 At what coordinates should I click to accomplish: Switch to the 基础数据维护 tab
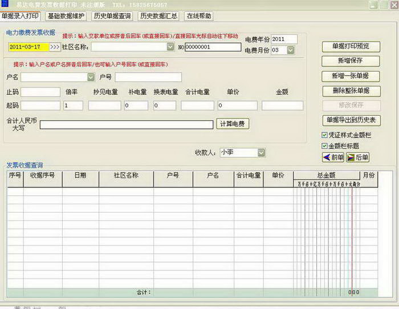[x=67, y=15]
